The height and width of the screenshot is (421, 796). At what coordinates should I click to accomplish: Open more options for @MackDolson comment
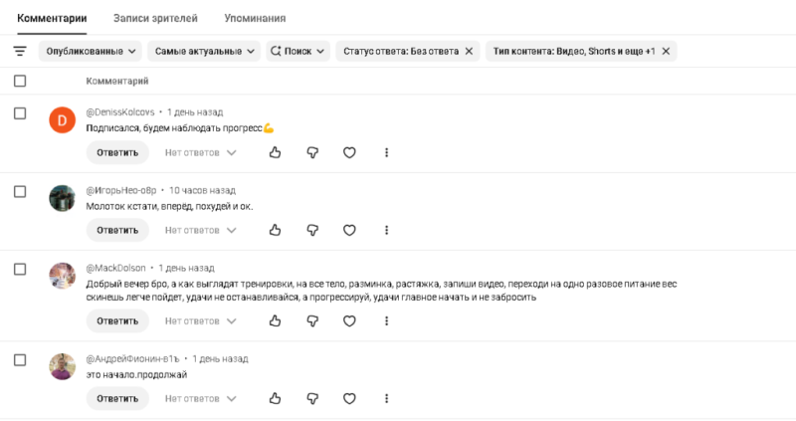386,320
